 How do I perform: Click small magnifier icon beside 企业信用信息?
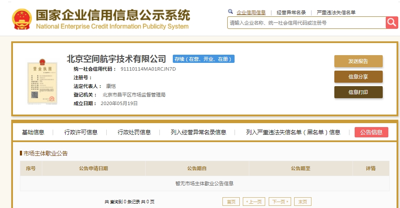point(230,12)
